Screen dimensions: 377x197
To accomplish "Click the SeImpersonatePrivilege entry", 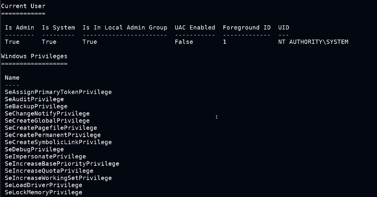I will (45, 156).
